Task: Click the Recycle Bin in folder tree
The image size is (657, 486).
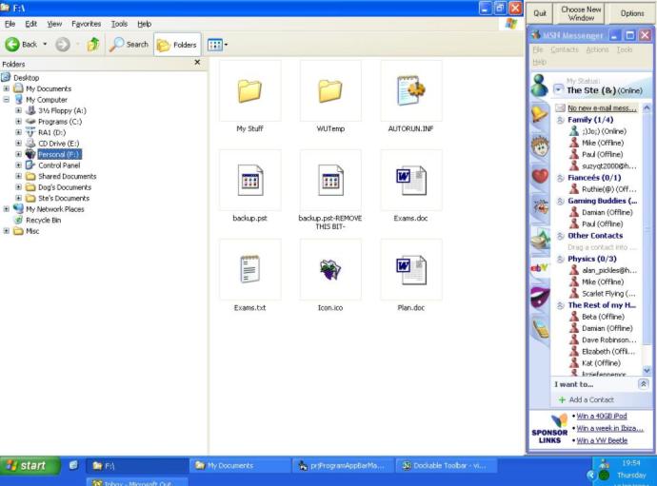Action: [x=43, y=220]
